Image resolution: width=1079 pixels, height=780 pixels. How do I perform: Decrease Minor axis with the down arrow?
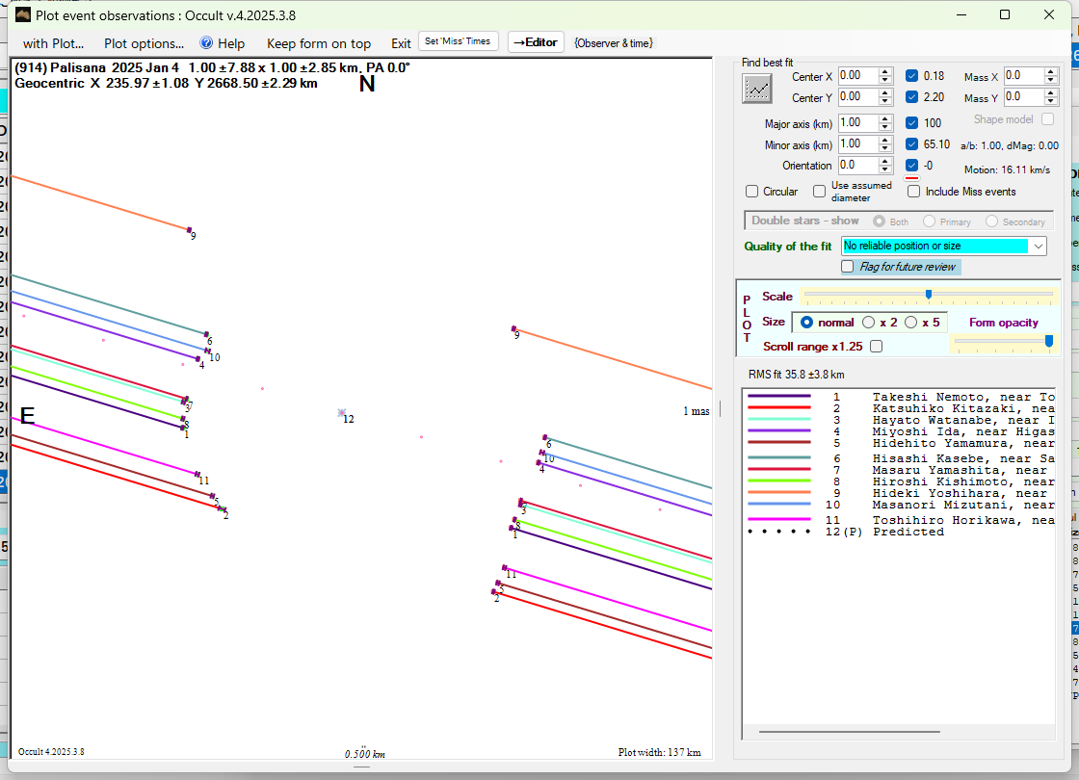(885, 148)
